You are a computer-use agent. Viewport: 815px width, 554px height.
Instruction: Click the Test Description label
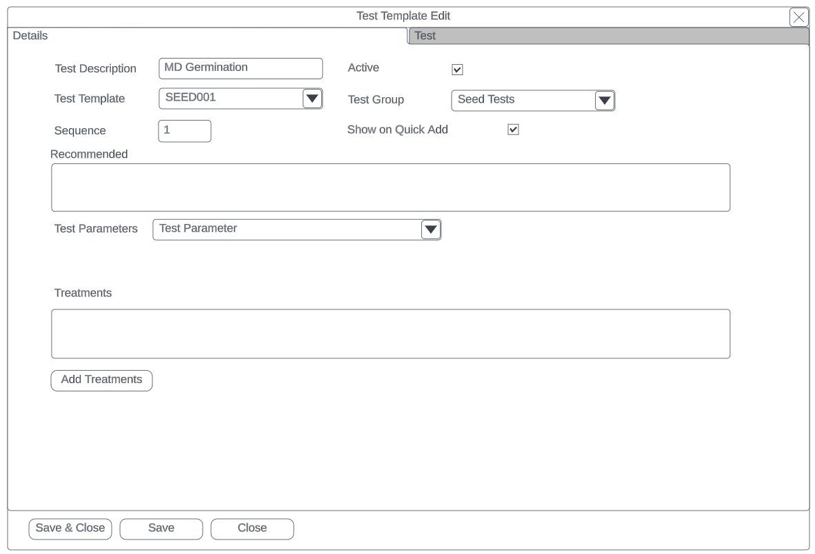(x=96, y=68)
